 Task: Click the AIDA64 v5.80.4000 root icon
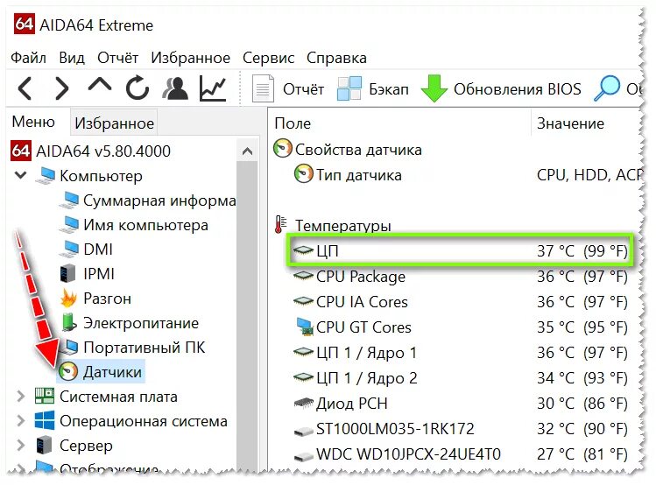(x=20, y=151)
